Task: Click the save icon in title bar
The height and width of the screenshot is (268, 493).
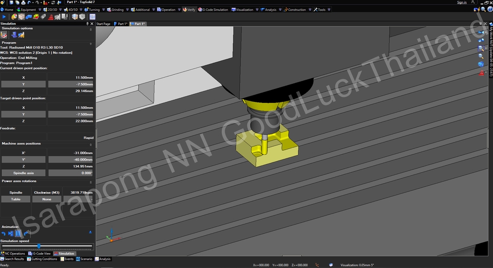Action: (11, 2)
